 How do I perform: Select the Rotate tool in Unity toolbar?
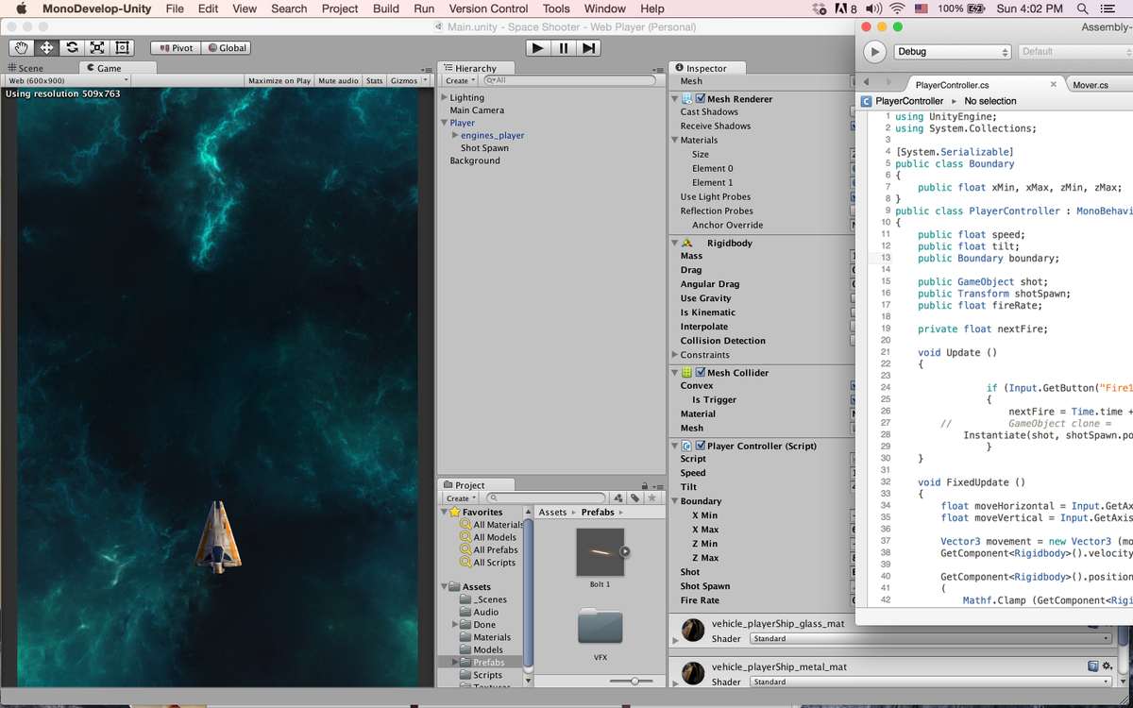coord(72,47)
